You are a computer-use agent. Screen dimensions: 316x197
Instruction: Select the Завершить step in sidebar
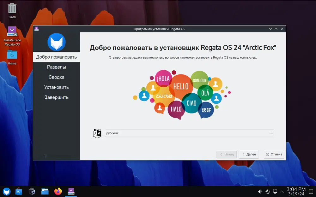[x=57, y=97]
